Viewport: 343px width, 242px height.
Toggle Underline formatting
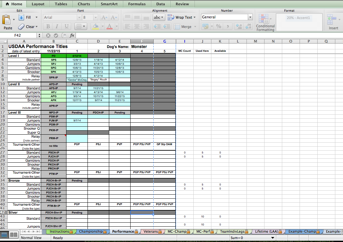(66, 27)
